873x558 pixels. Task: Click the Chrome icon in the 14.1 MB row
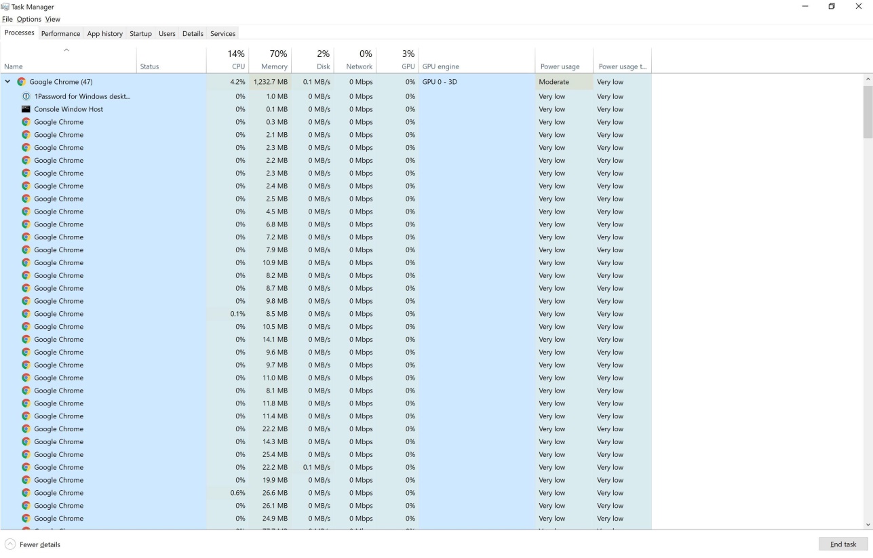[26, 340]
